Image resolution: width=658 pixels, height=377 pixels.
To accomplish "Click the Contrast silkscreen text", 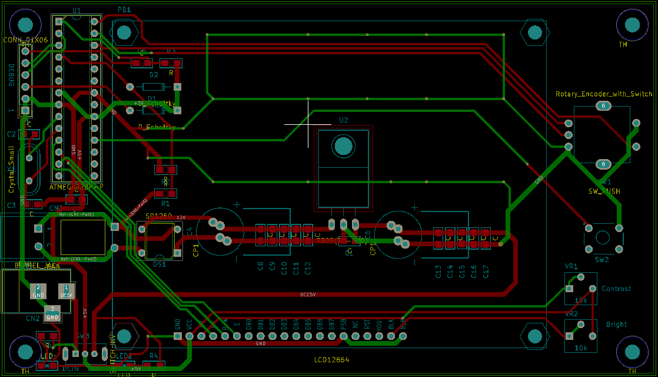I will pos(616,289).
